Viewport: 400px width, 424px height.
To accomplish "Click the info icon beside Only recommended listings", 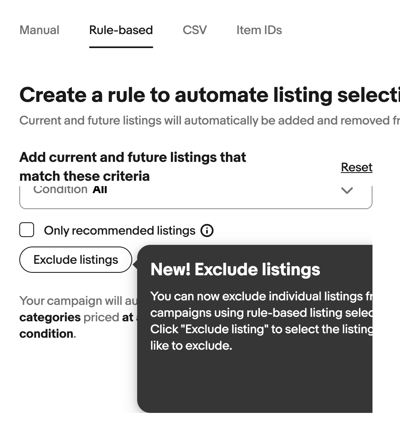I will [207, 230].
